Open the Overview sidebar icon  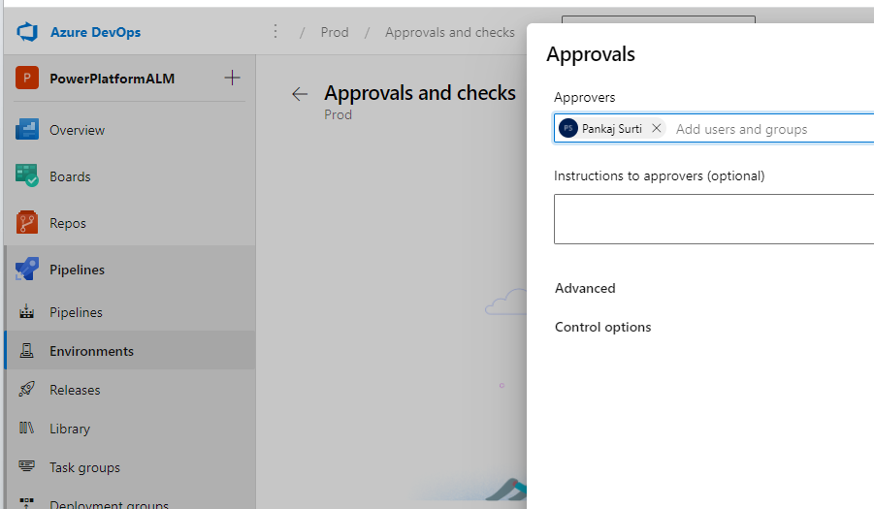[27, 130]
